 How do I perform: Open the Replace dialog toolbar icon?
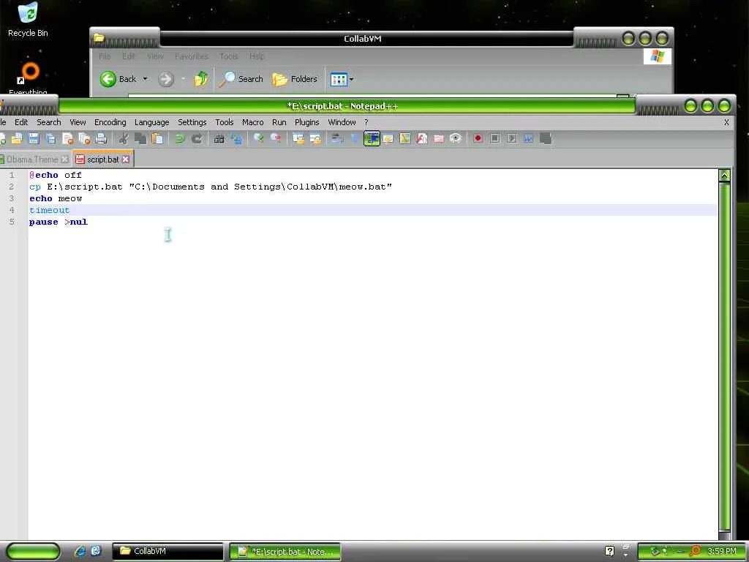pos(236,138)
